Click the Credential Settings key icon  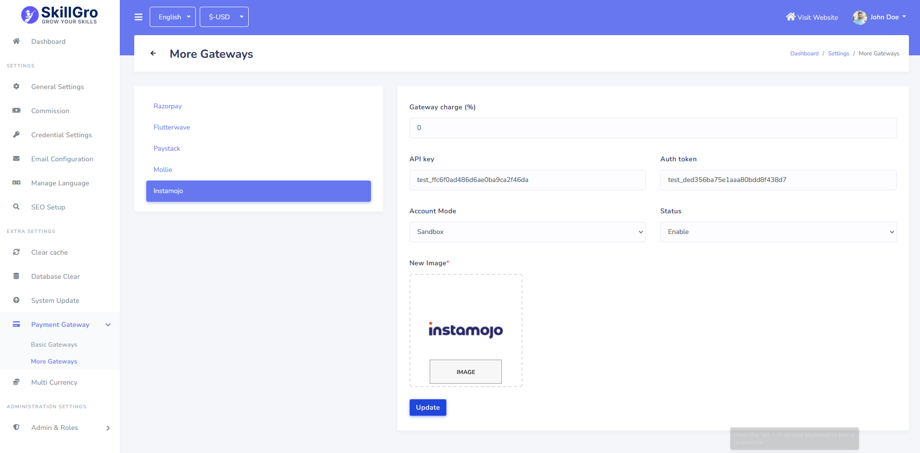pos(16,135)
